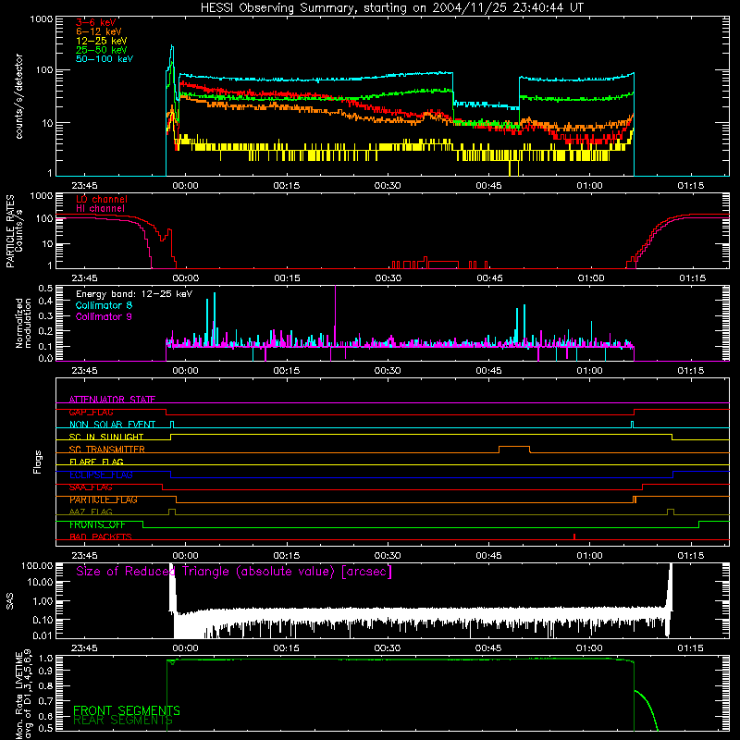Screen dimensions: 740x740
Task: Click the HESSI Observing Summary title
Action: [x=392, y=8]
